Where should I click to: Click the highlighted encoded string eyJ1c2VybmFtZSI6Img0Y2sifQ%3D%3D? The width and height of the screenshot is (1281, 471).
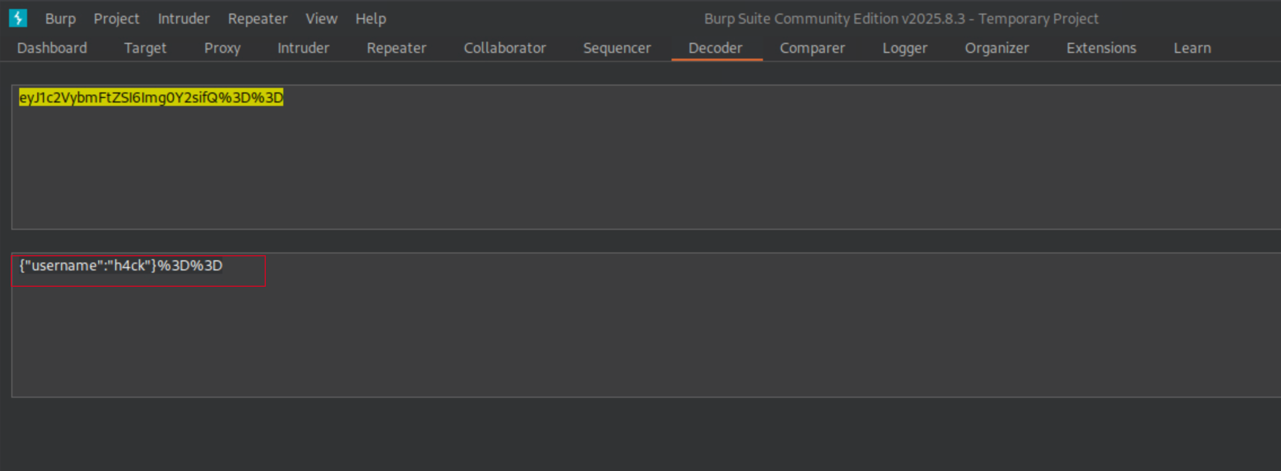point(151,97)
